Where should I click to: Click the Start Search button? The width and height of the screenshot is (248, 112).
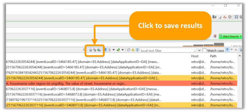[229, 36]
